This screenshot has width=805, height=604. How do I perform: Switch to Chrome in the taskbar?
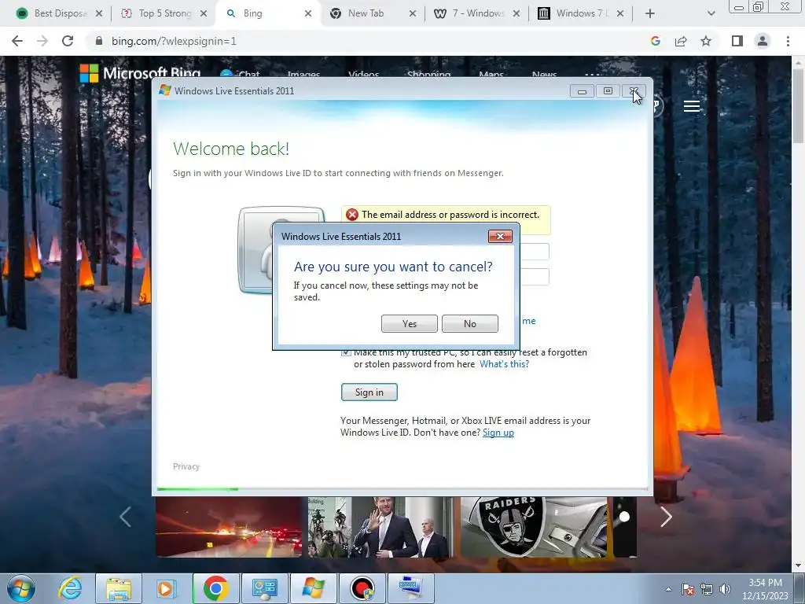[x=215, y=588]
